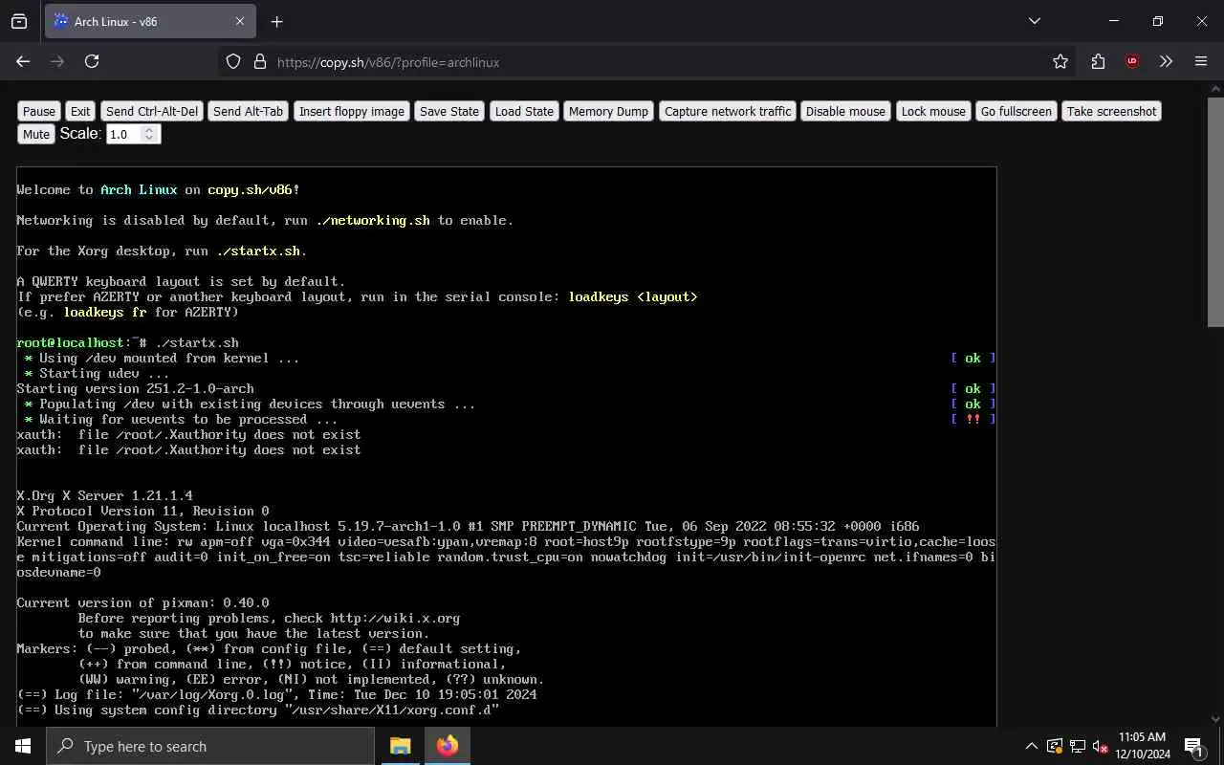
Task: Increase scale using the stepper up arrow
Action: pyautogui.click(x=149, y=130)
